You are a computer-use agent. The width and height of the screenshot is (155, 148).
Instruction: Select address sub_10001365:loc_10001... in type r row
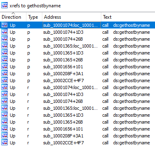tap(70, 108)
